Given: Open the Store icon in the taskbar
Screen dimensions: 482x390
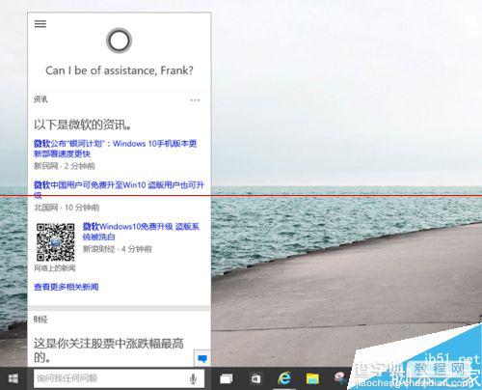Looking at the screenshot, I should click(255, 378).
